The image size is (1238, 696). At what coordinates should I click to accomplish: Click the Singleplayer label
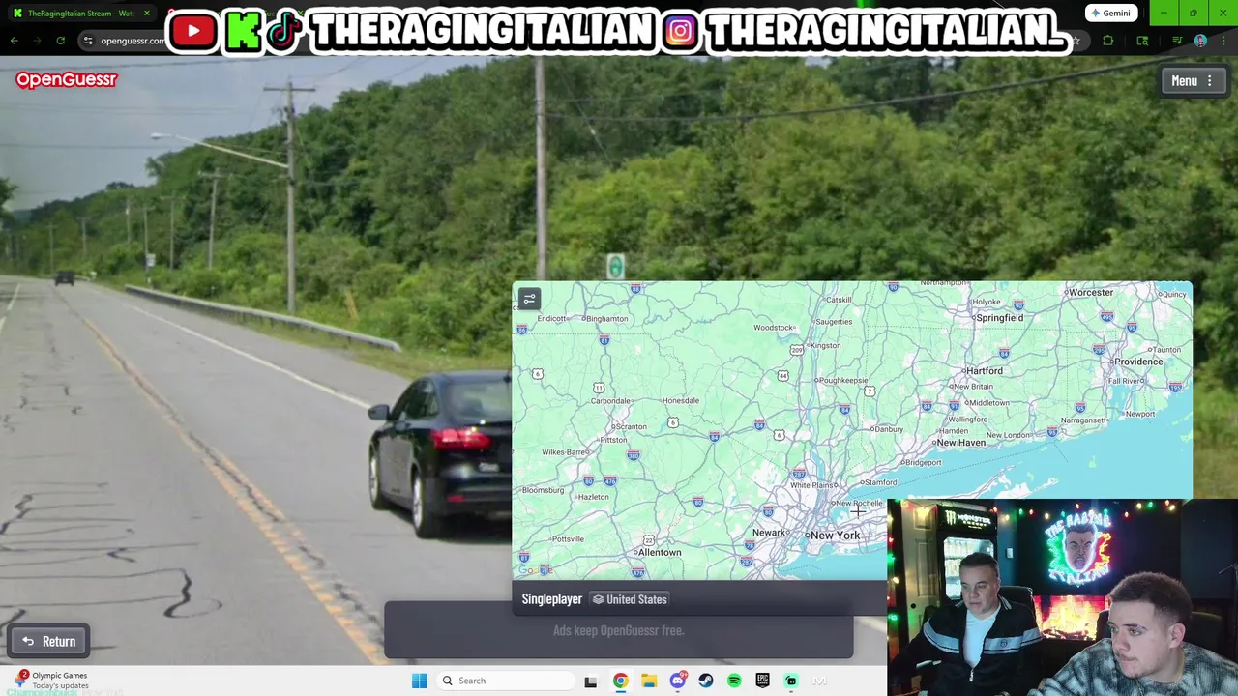(x=551, y=599)
